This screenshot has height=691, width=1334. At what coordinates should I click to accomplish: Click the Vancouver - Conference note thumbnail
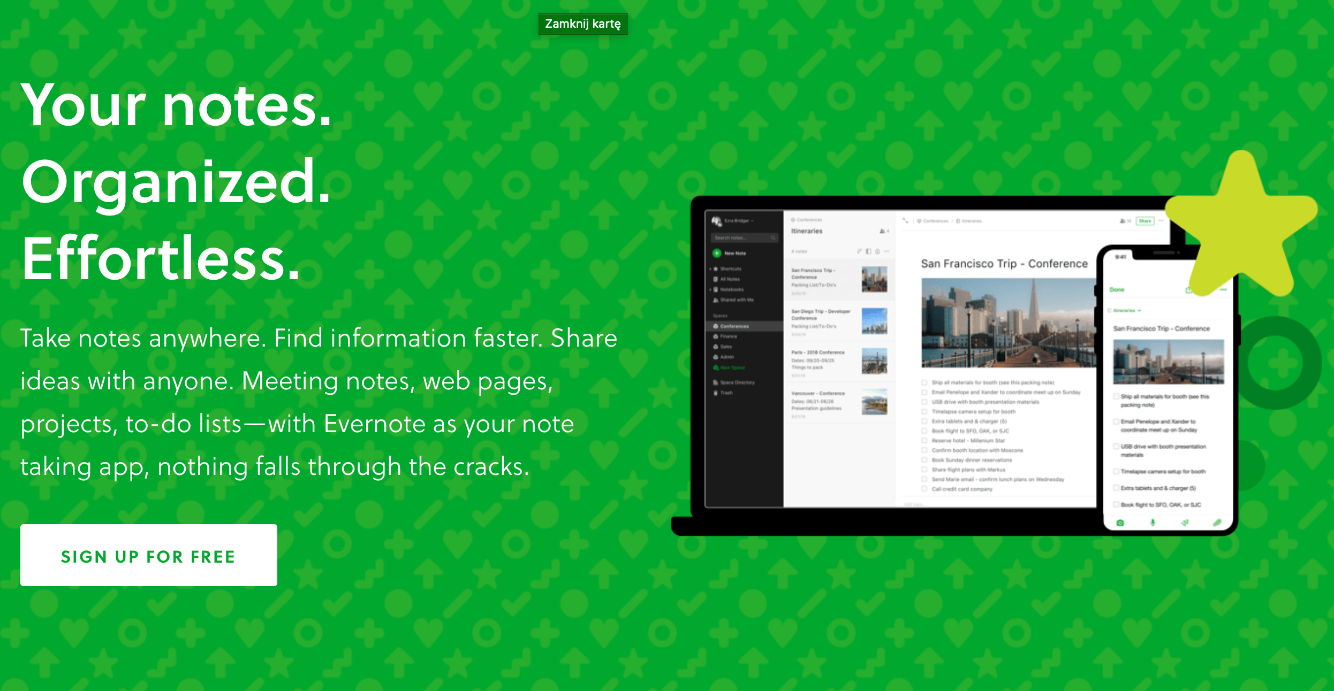(874, 402)
